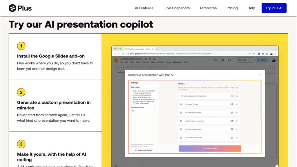Click the layout icon for Upcoming Milestones

tap(232, 129)
